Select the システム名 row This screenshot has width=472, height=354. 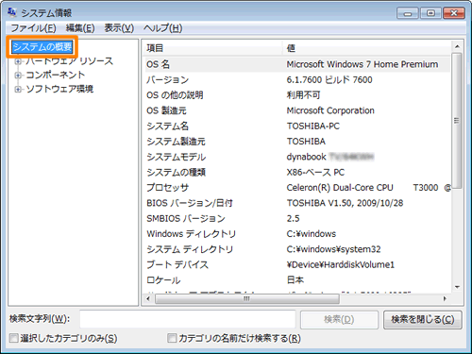click(297, 126)
